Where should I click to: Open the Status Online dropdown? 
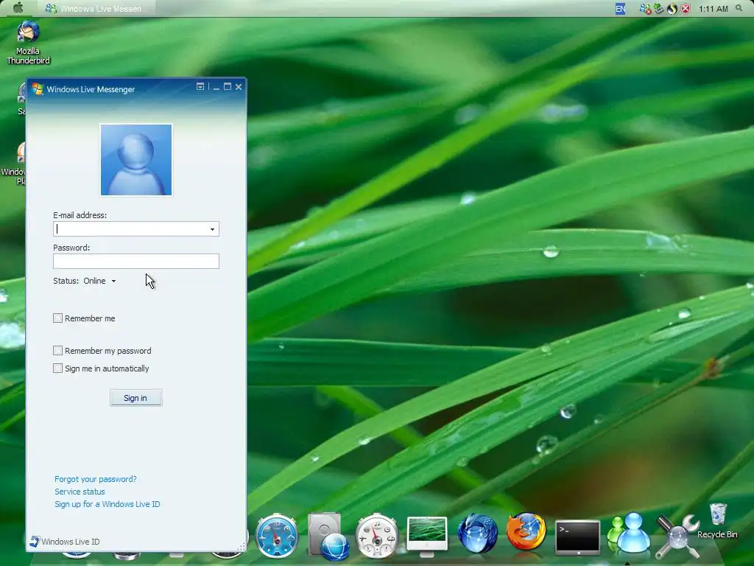click(99, 281)
